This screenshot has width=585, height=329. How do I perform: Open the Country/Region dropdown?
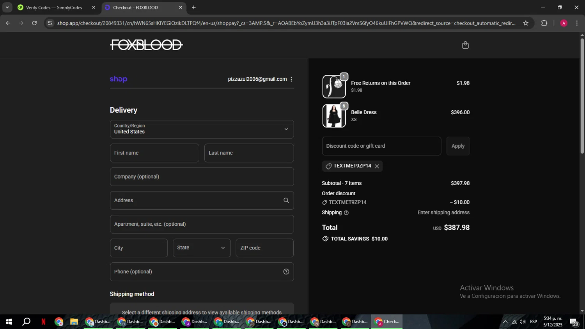pos(202,129)
